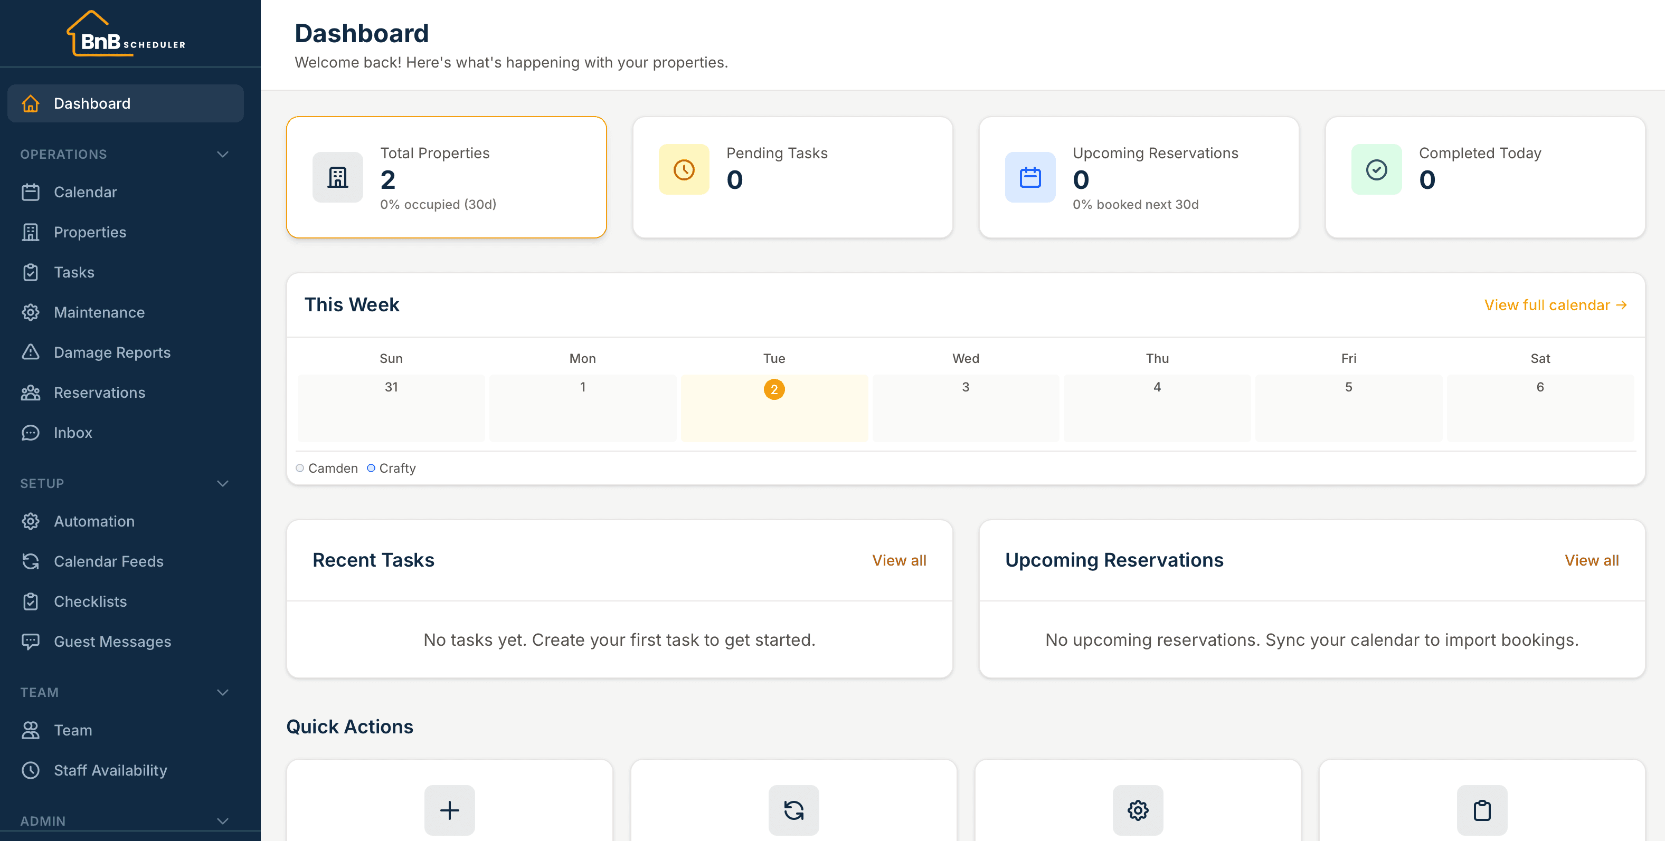Screen dimensions: 1665x841
Task: Open the Maintenance page
Action: 126,313
